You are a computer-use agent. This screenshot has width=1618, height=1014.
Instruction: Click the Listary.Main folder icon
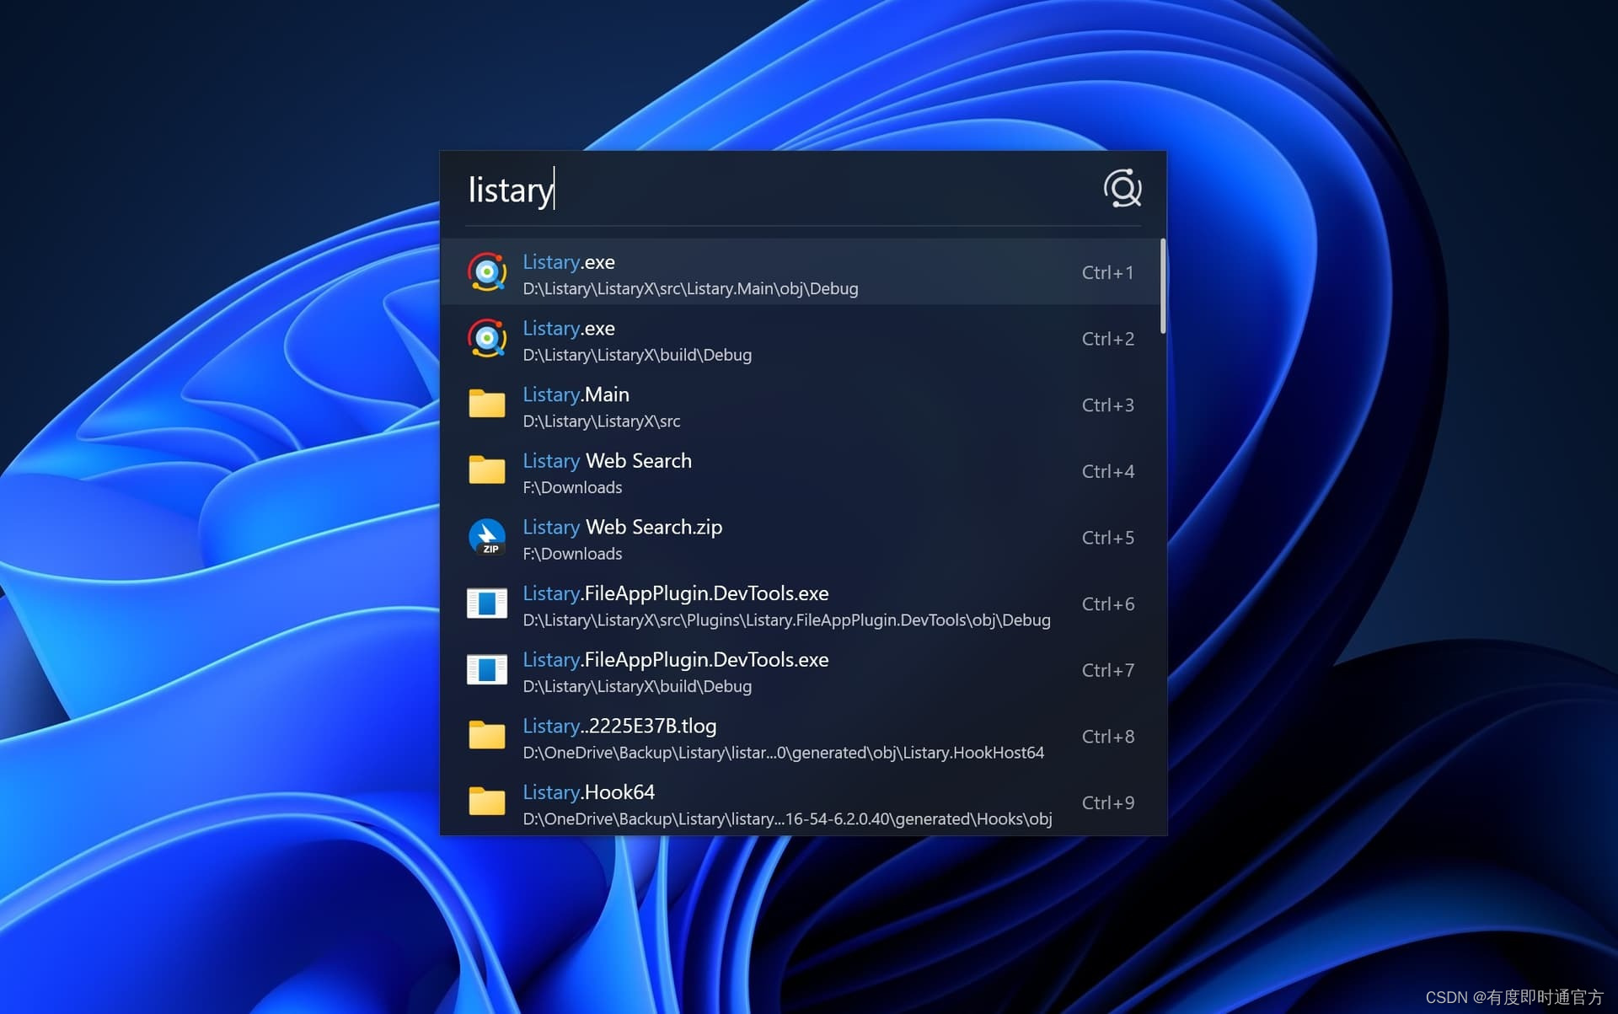coord(487,405)
